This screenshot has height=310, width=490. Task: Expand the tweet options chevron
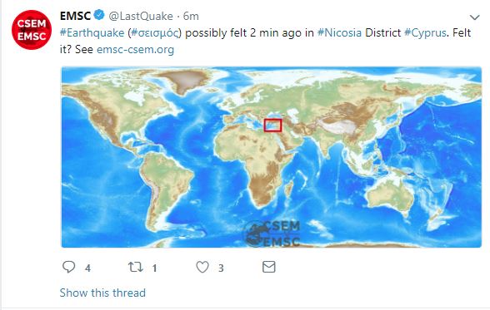click(x=475, y=17)
